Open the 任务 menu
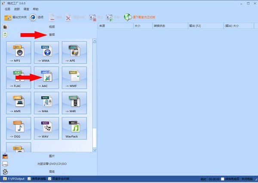This screenshot has height=183, width=258. click(7, 9)
